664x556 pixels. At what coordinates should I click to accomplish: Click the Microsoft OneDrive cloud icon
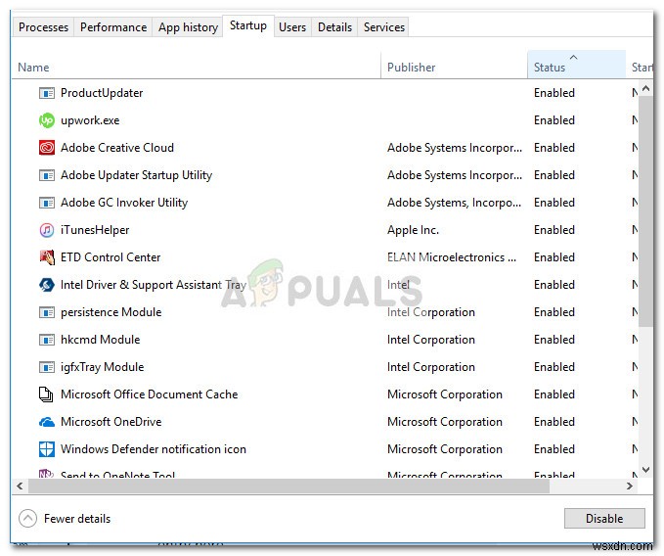point(47,422)
